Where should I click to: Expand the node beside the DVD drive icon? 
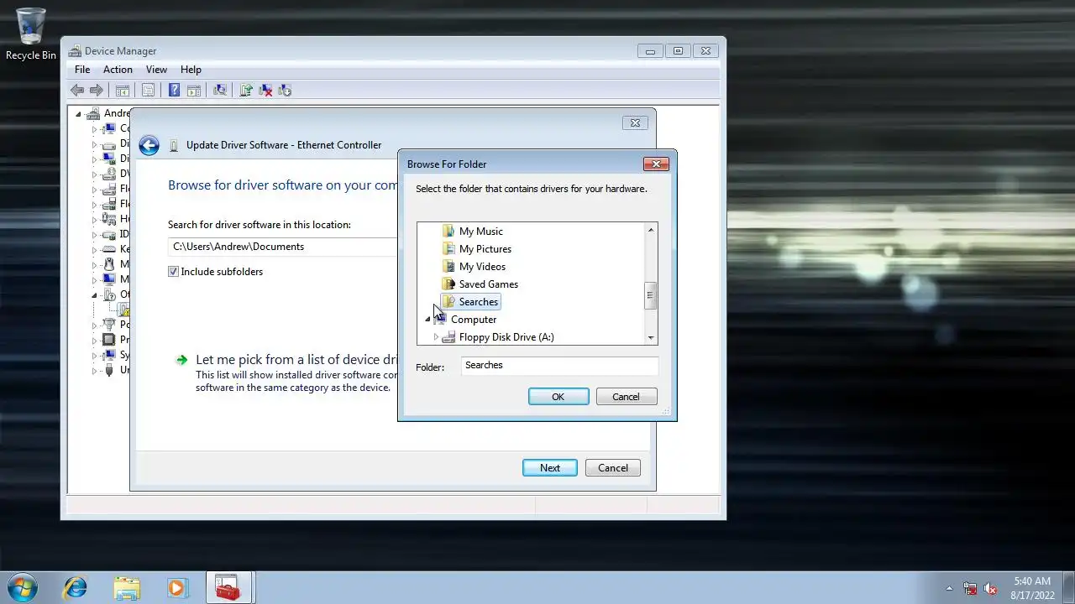94,174
